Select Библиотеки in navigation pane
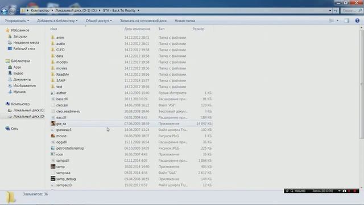Viewport: 364px width, 205px height. coord(20,61)
